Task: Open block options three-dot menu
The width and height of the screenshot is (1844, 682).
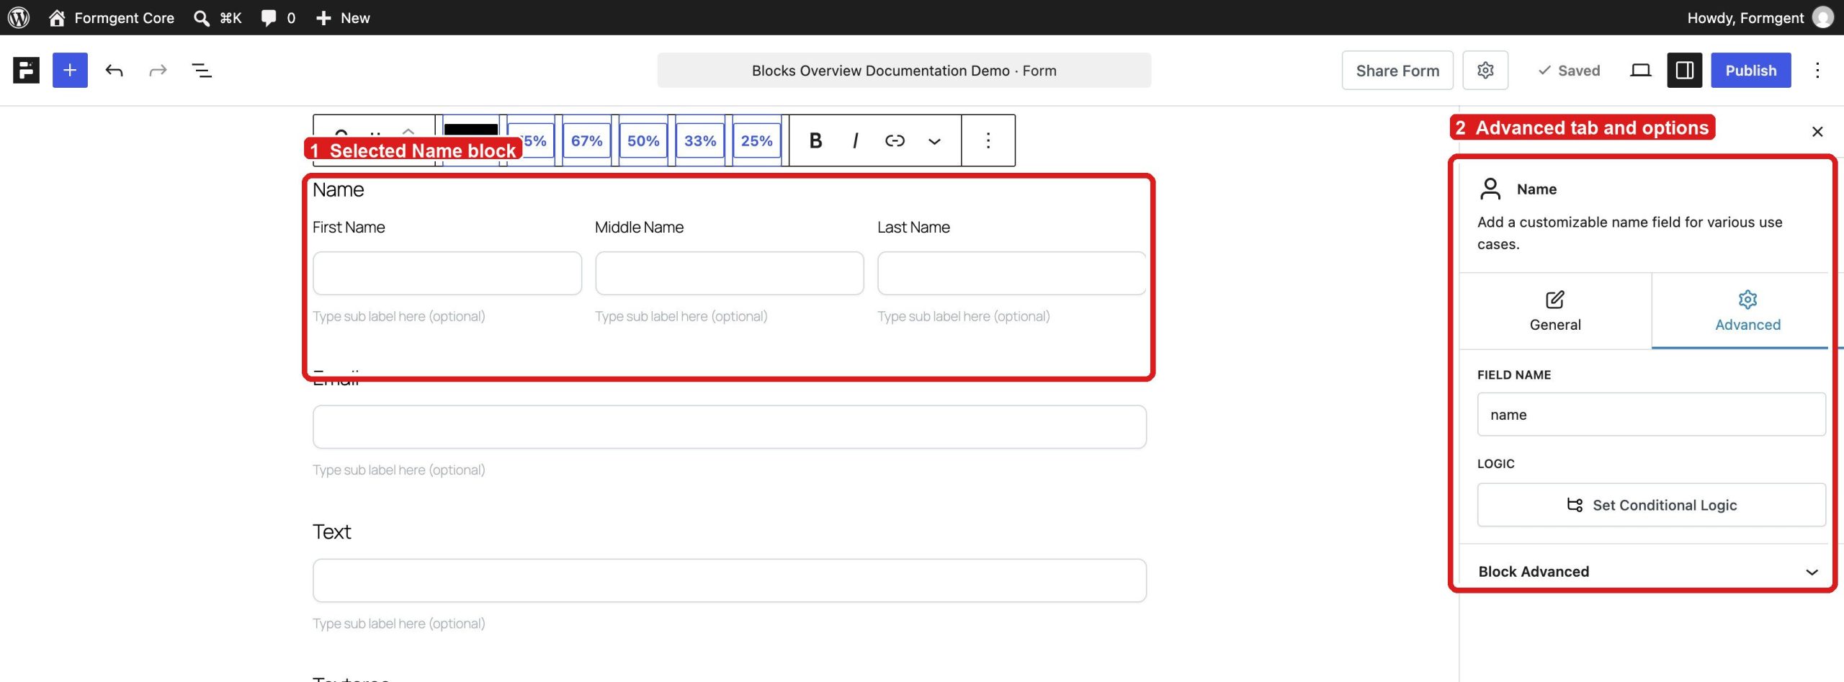Action: (x=988, y=140)
